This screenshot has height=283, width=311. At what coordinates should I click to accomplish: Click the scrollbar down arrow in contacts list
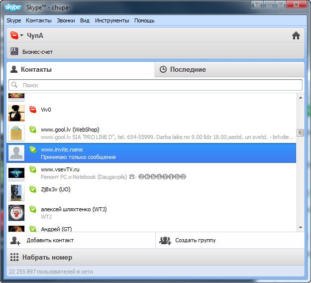point(300,227)
